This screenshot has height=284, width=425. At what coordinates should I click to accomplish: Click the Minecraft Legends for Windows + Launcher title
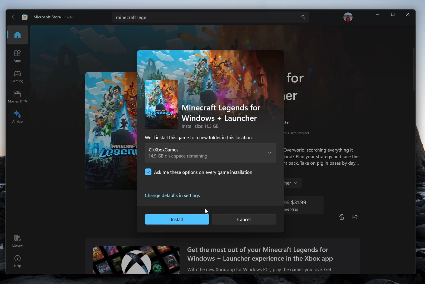221,113
